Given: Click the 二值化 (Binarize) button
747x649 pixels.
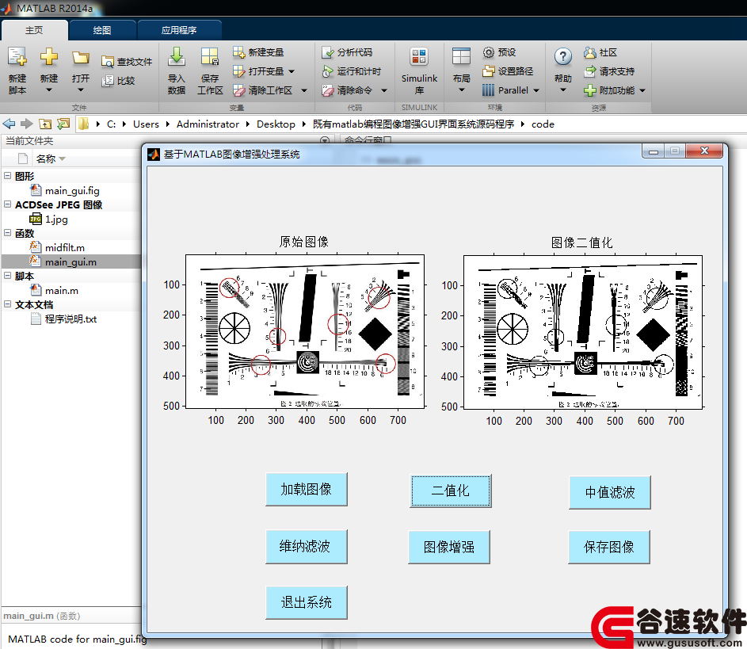Looking at the screenshot, I should pyautogui.click(x=450, y=491).
